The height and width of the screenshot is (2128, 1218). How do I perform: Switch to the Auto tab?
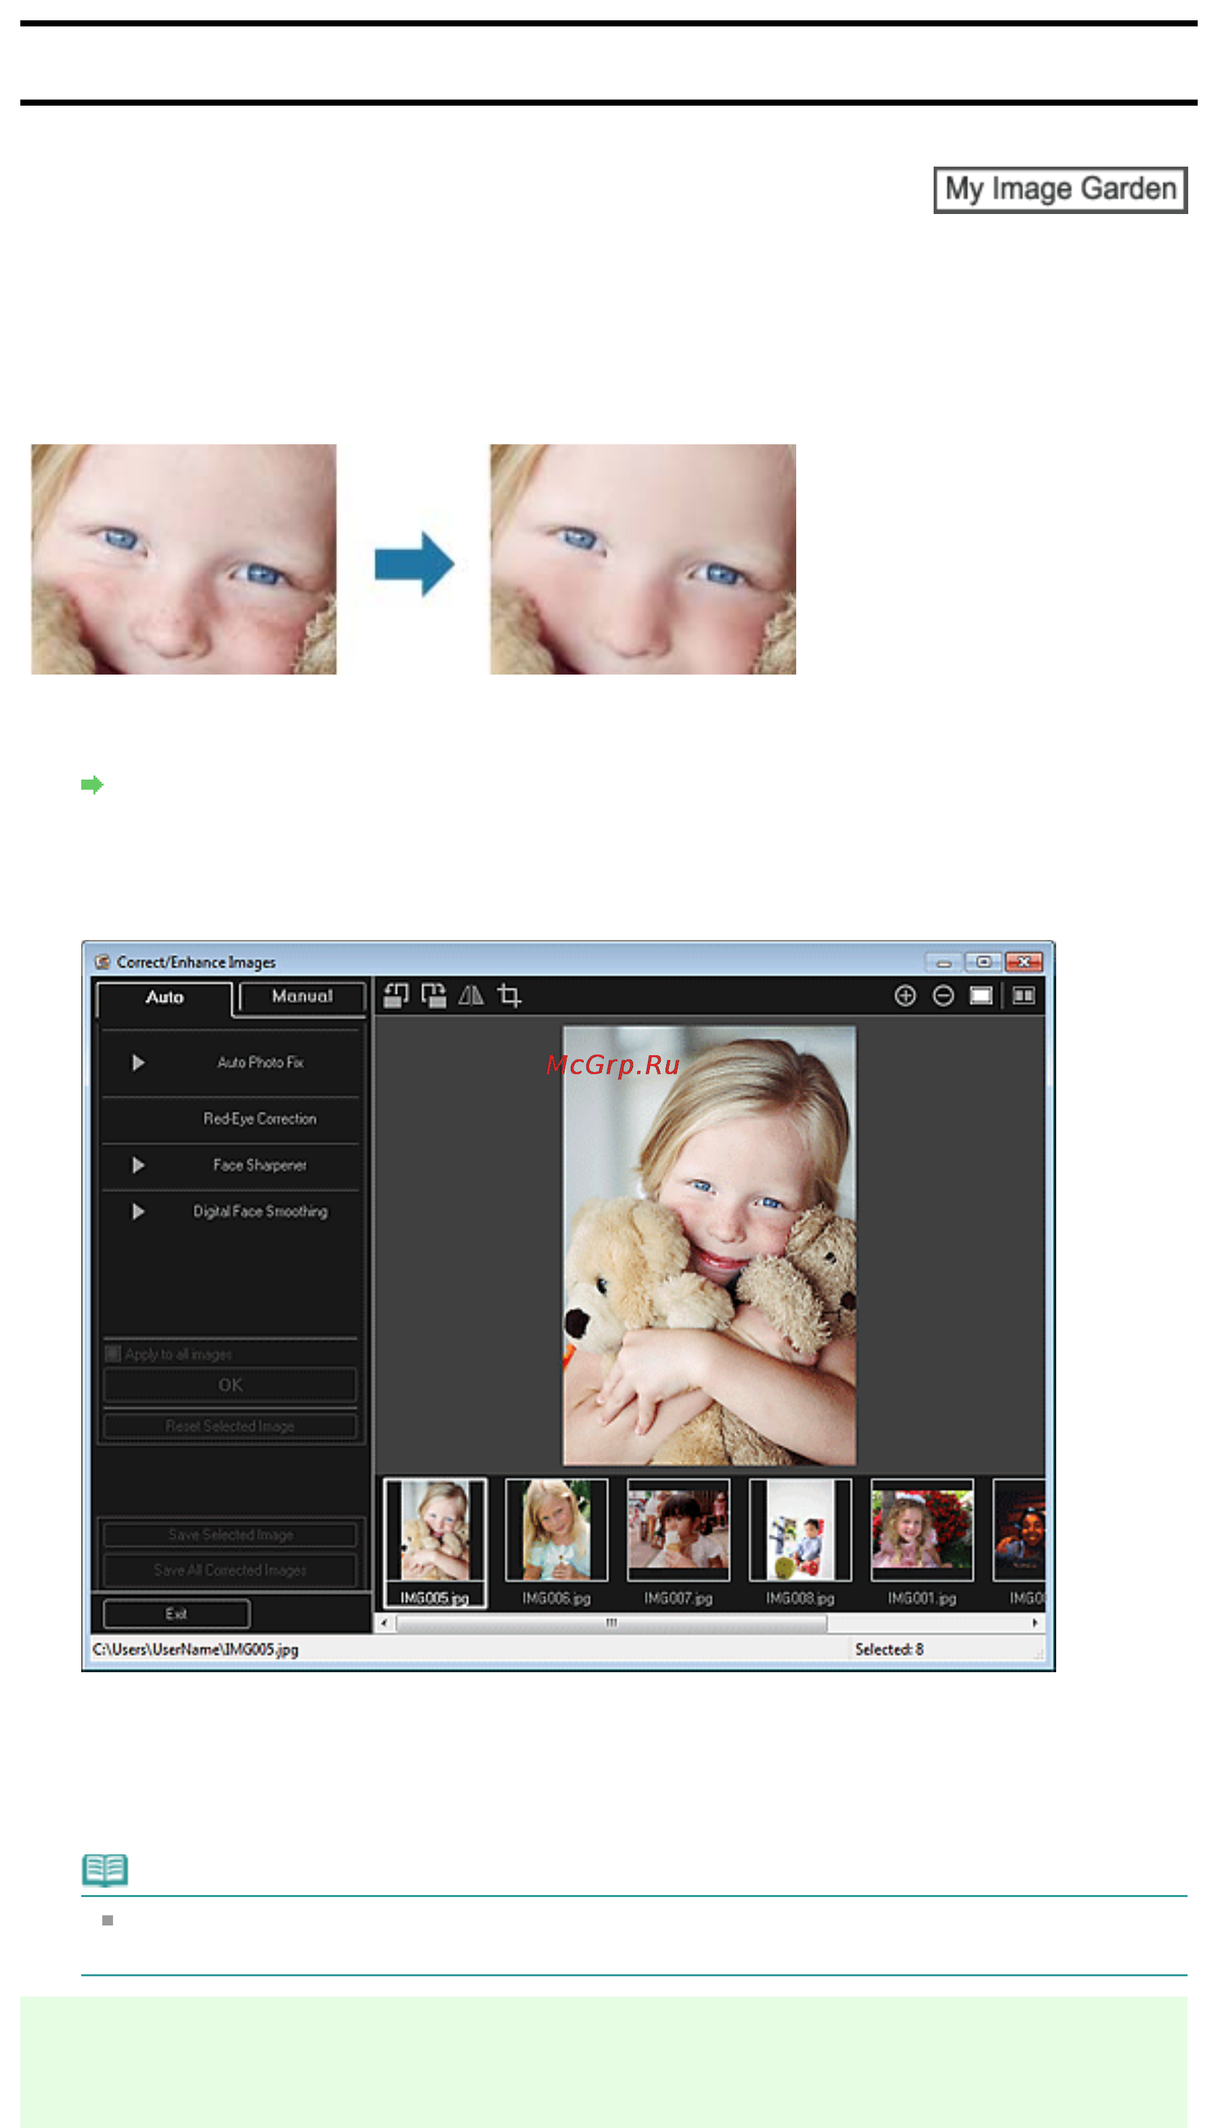(164, 998)
